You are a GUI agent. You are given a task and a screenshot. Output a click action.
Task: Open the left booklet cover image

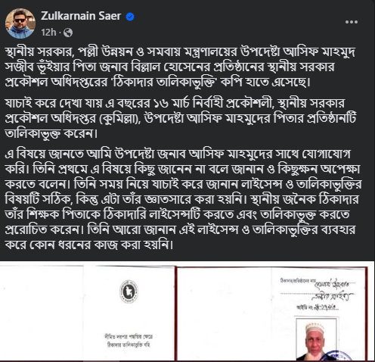click(x=88, y=313)
